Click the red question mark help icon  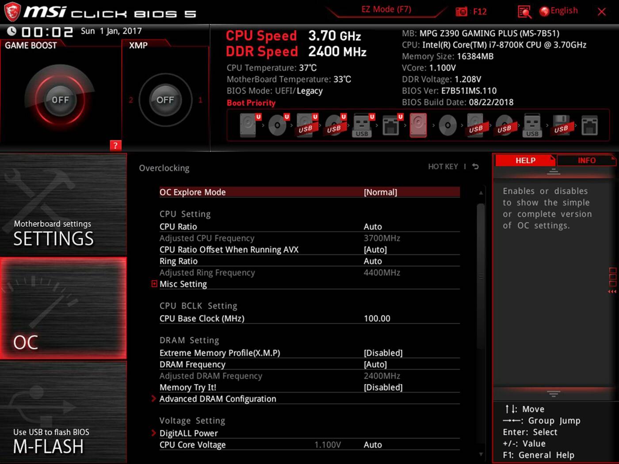click(115, 145)
